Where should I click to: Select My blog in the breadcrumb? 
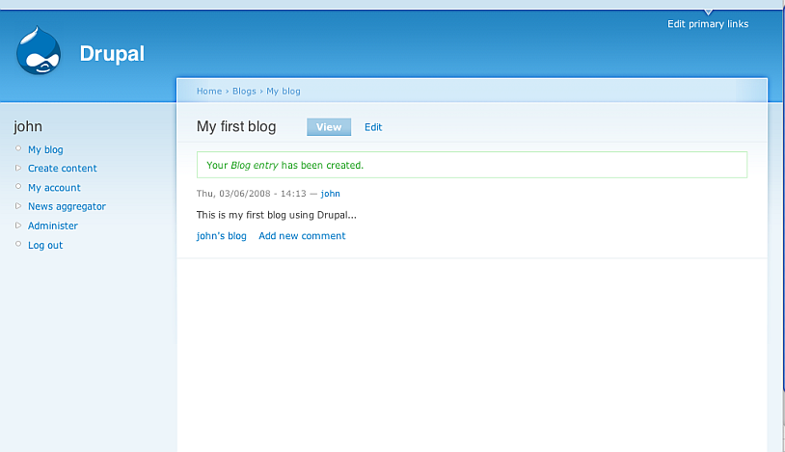284,92
